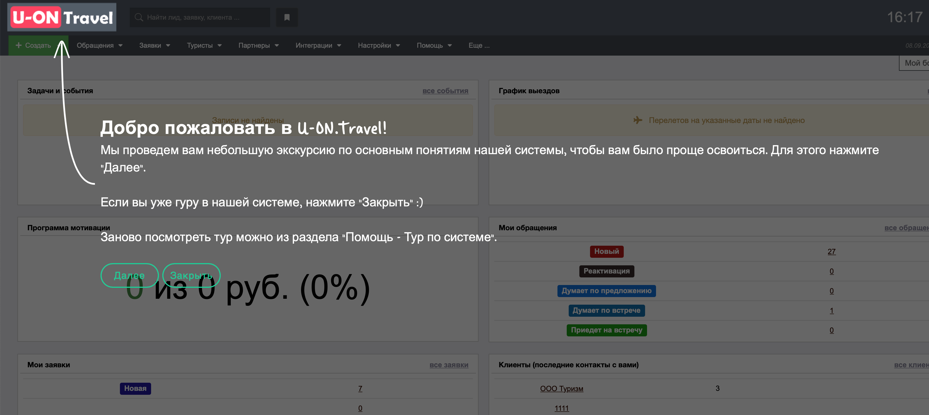Image resolution: width=929 pixels, height=415 pixels.
Task: Click the Думает по предложению badge
Action: 606,291
